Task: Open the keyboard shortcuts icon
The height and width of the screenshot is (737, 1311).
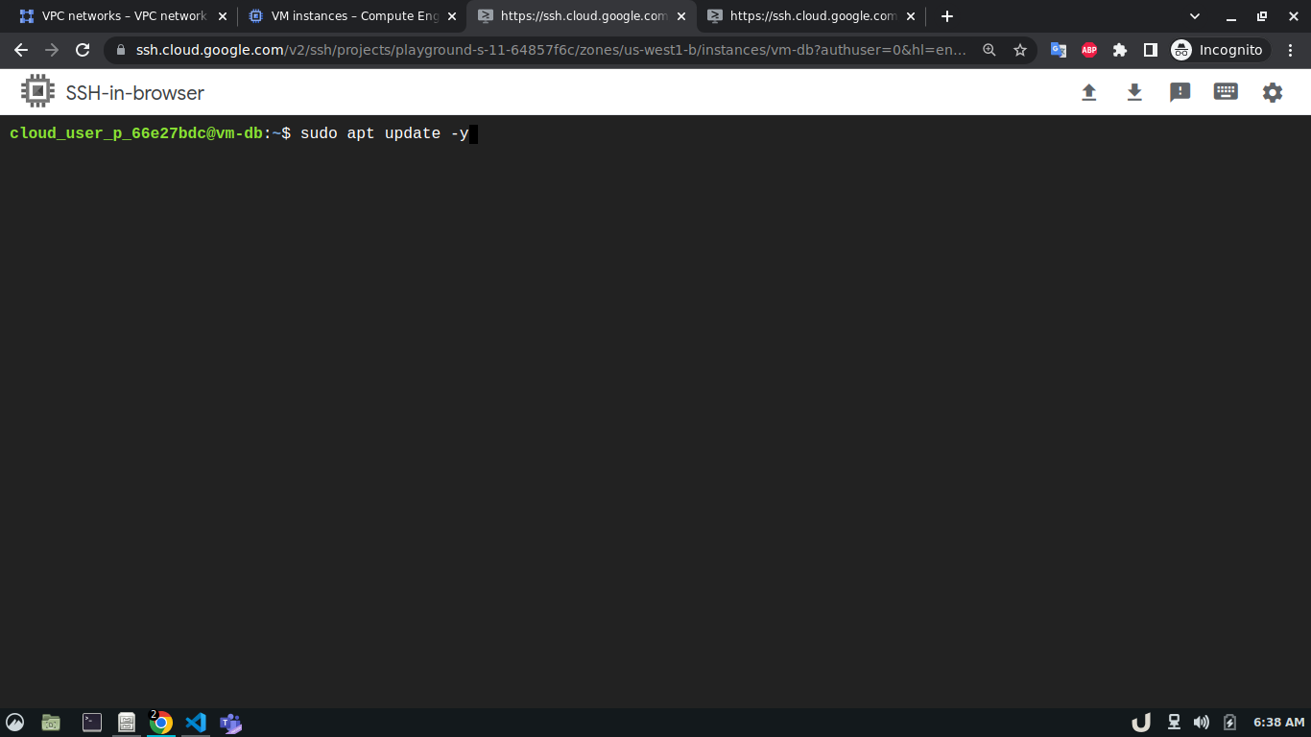Action: [1226, 92]
